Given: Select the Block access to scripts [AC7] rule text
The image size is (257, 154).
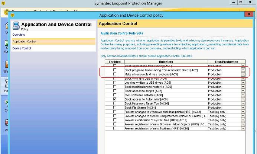Looking at the screenshot, I should [x=143, y=91].
